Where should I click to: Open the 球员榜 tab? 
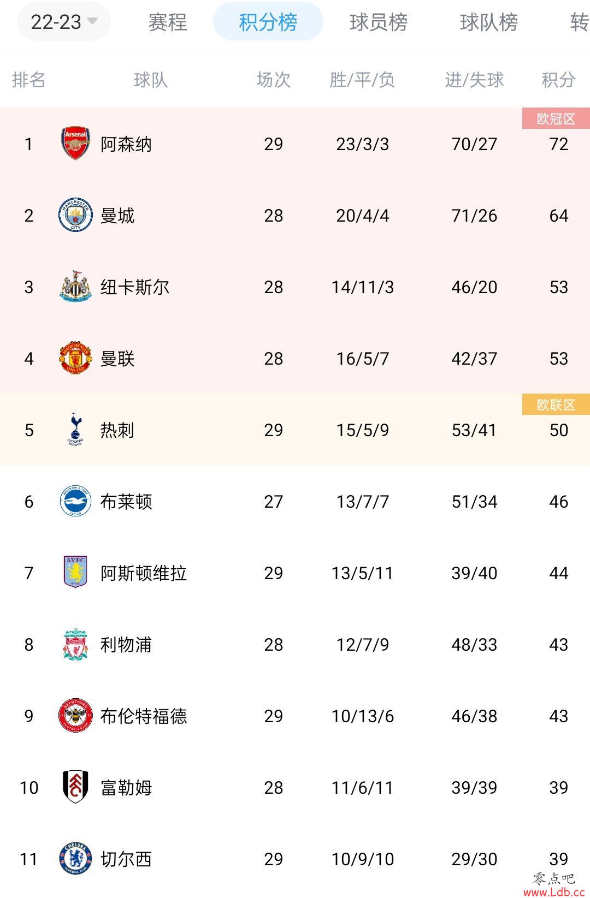379,22
